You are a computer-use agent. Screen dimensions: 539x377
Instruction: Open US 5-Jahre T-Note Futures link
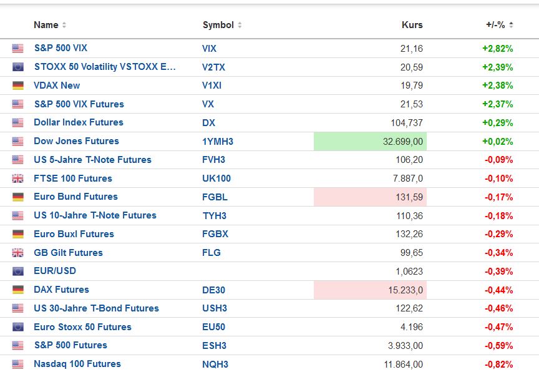(x=92, y=160)
